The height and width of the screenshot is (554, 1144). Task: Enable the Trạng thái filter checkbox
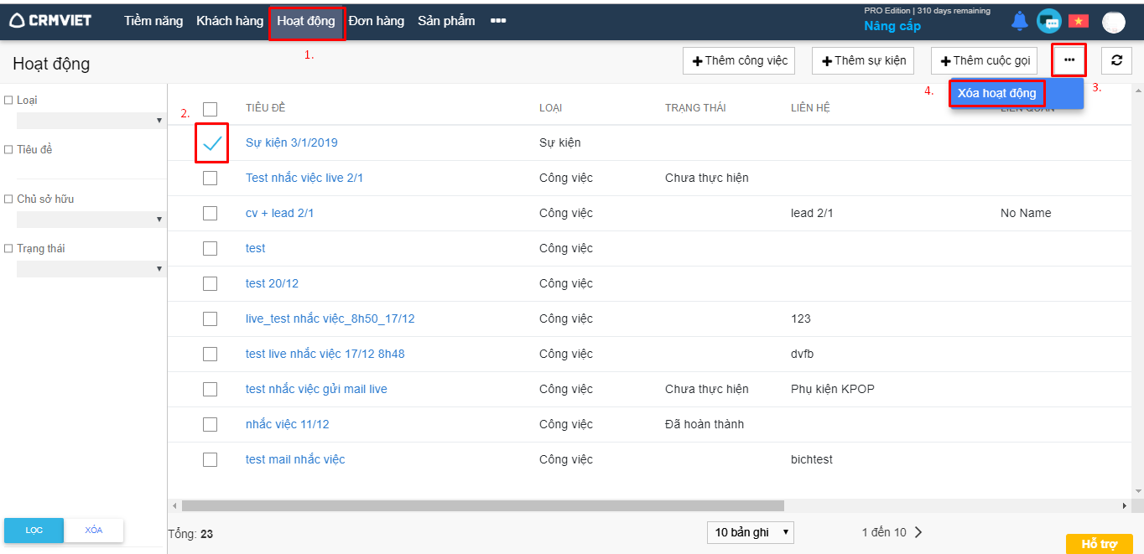click(x=8, y=249)
